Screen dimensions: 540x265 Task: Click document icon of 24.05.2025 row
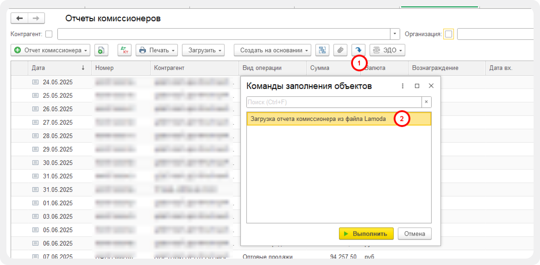point(35,82)
